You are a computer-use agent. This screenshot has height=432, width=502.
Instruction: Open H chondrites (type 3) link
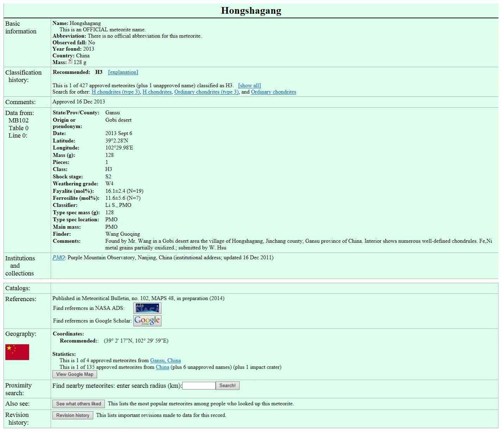(x=116, y=92)
